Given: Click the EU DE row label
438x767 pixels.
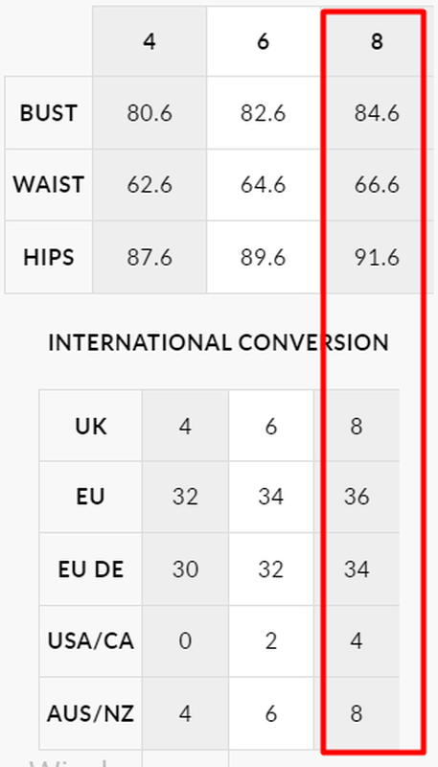Looking at the screenshot, I should coord(90,569).
